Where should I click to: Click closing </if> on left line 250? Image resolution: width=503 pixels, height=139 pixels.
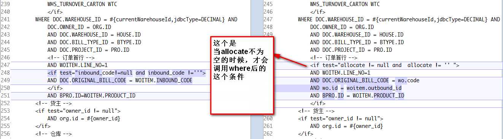tap(55, 88)
